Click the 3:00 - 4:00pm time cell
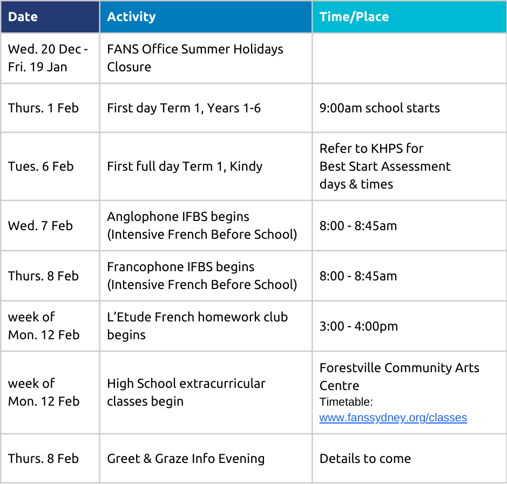507x484 pixels. click(x=359, y=326)
